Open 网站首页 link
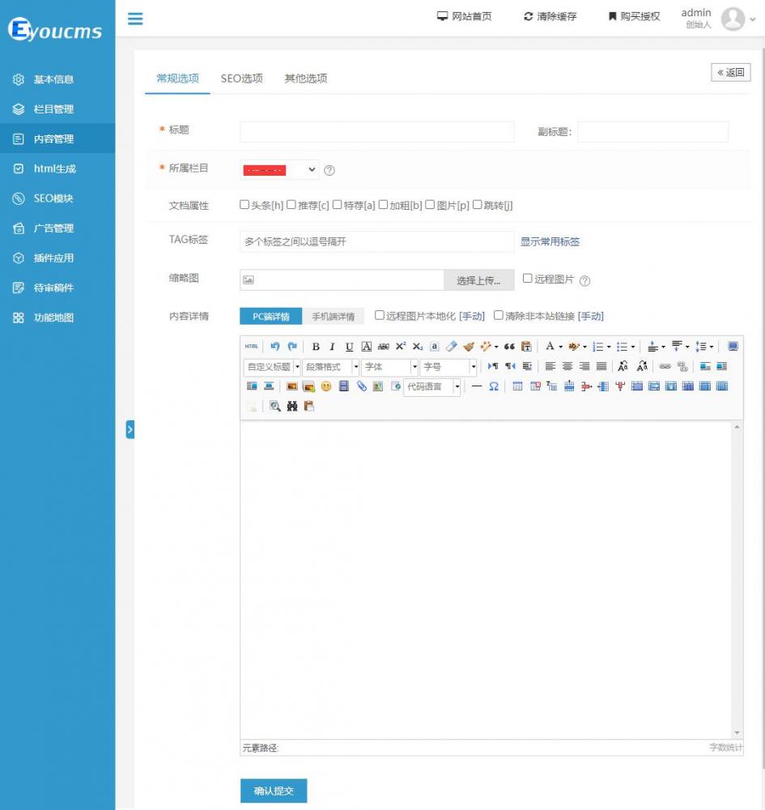Screen dimensions: 765x810 pyautogui.click(x=465, y=16)
